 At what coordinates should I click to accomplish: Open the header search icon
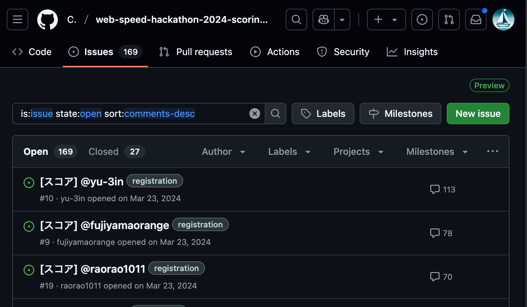(296, 19)
